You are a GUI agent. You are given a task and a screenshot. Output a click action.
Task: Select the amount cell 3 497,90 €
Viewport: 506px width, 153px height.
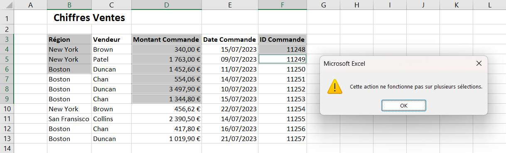167,89
